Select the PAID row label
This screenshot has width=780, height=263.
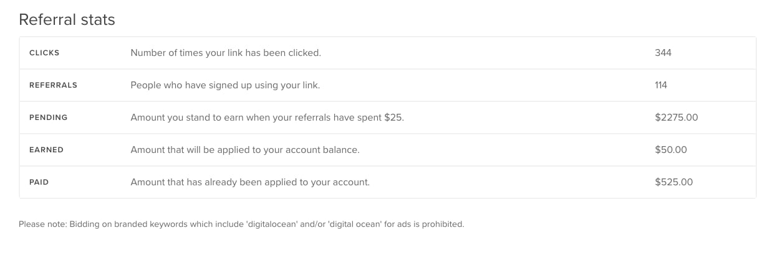[39, 182]
